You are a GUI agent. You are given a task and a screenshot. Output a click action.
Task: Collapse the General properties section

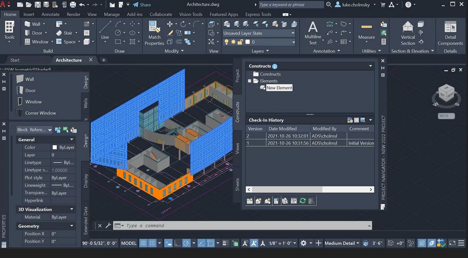click(x=71, y=140)
